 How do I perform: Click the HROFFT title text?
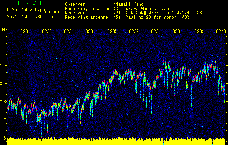37,3
